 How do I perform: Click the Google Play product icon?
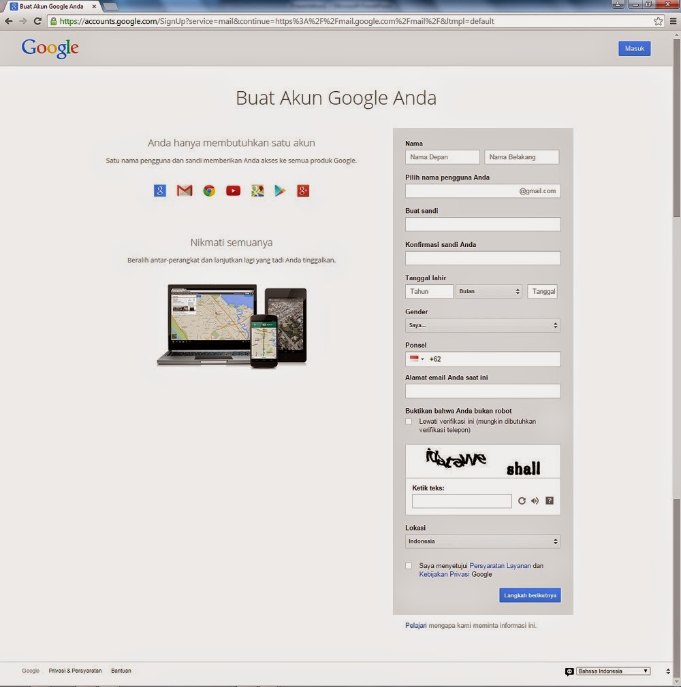[280, 190]
